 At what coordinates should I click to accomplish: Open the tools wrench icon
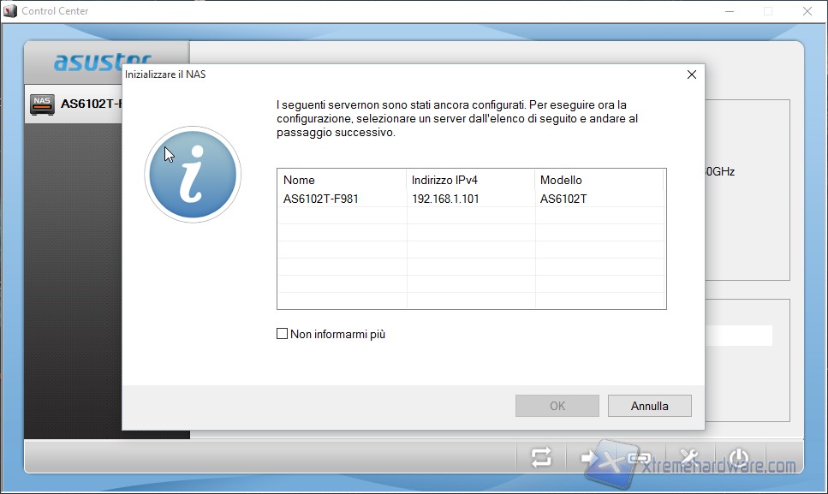coord(688,457)
